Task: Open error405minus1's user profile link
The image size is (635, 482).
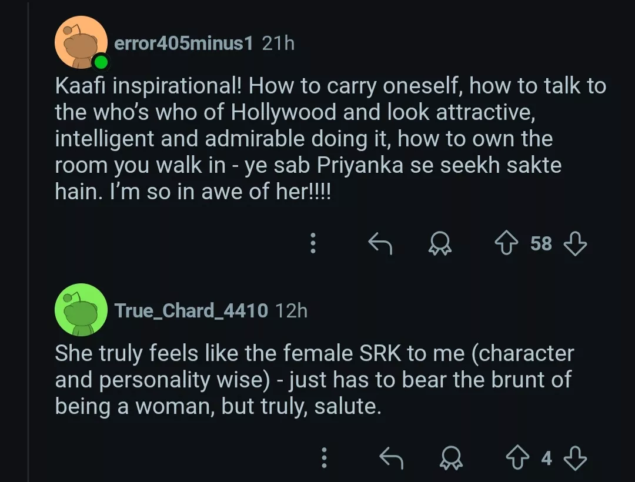Action: coord(183,43)
